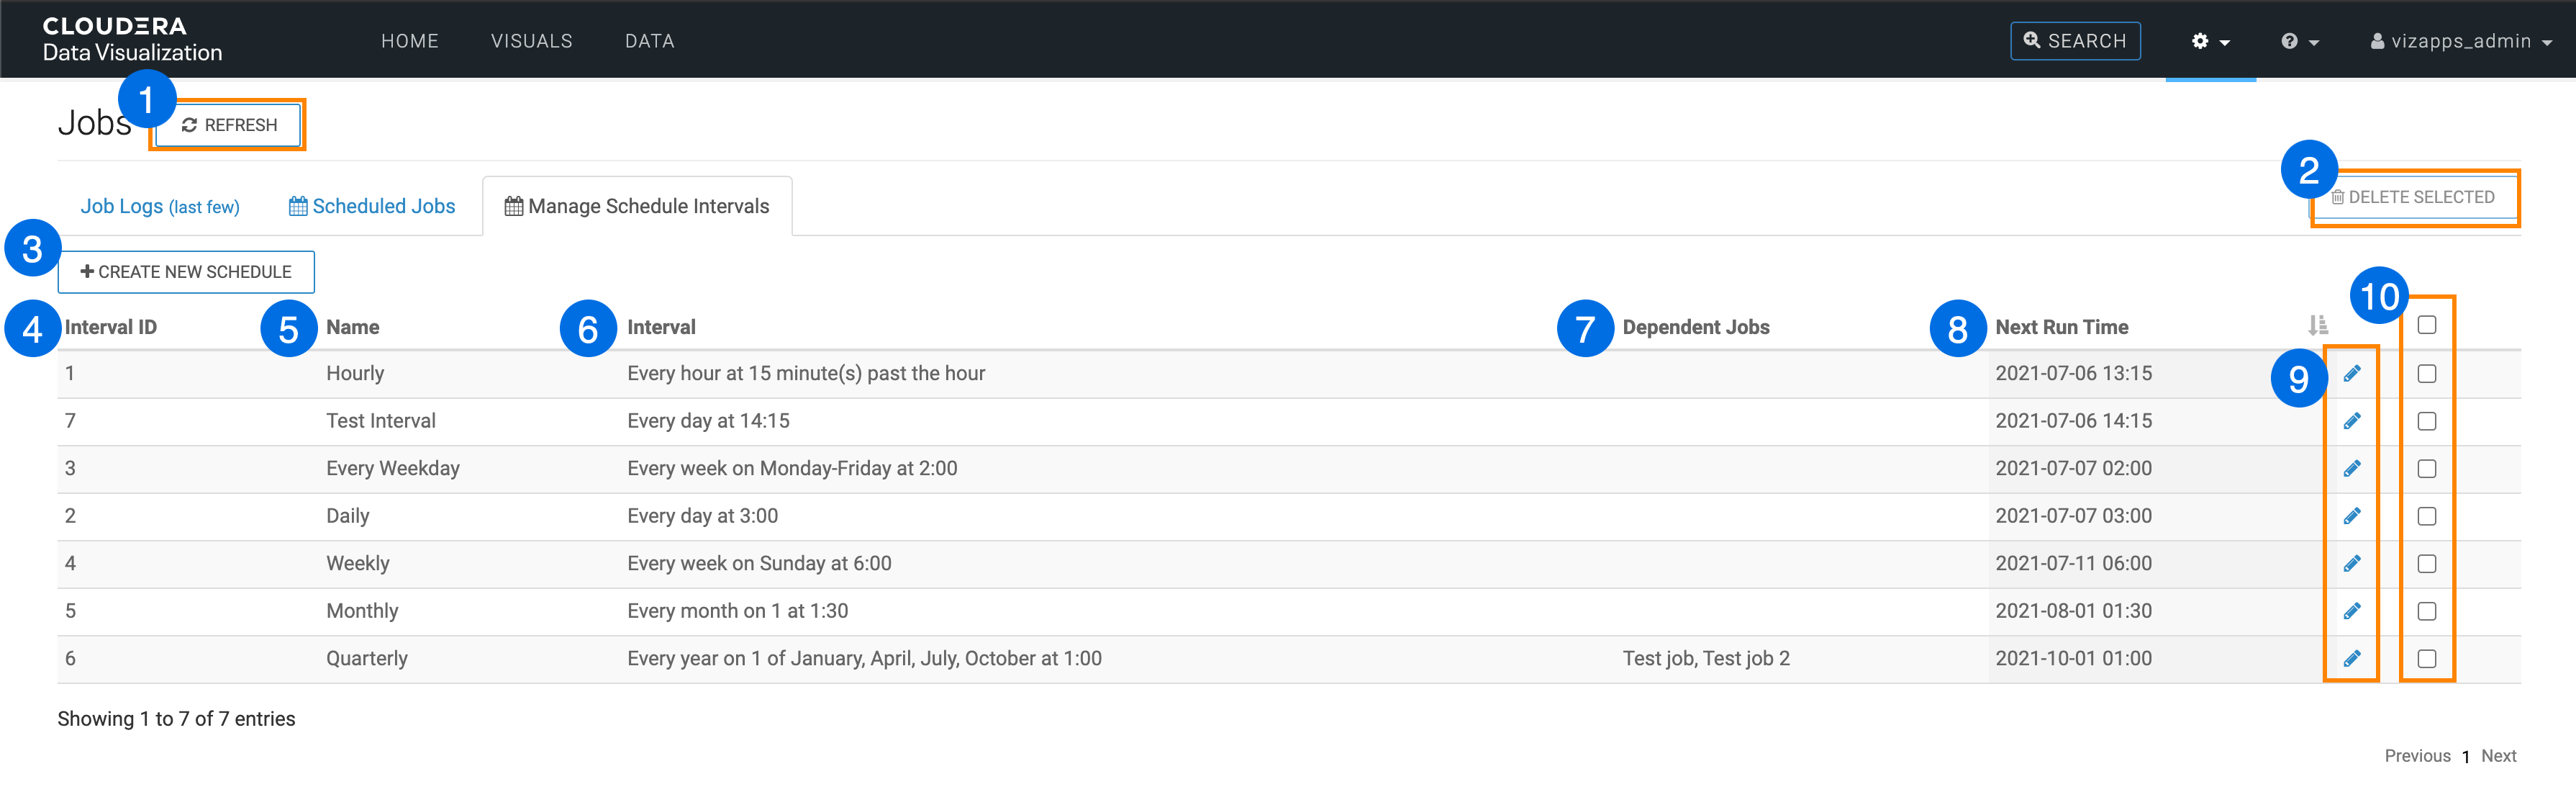Open the Job Logs tab
The image size is (2576, 792).
(x=160, y=206)
